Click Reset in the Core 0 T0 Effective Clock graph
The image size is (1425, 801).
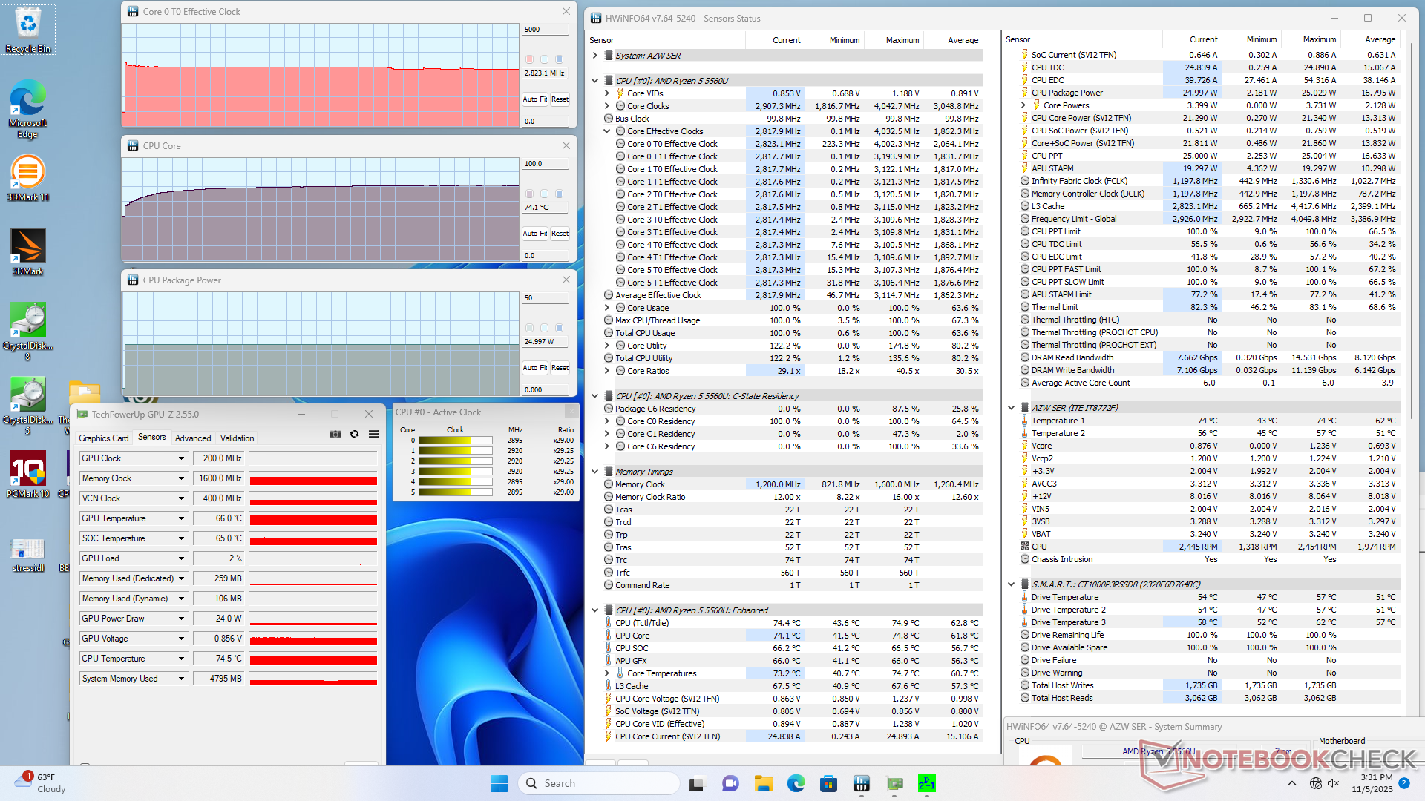point(560,99)
